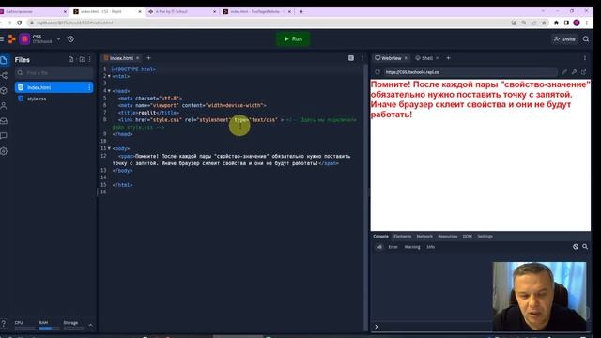The image size is (601, 338).
Task: Click the new folder icon
Action: point(82,60)
